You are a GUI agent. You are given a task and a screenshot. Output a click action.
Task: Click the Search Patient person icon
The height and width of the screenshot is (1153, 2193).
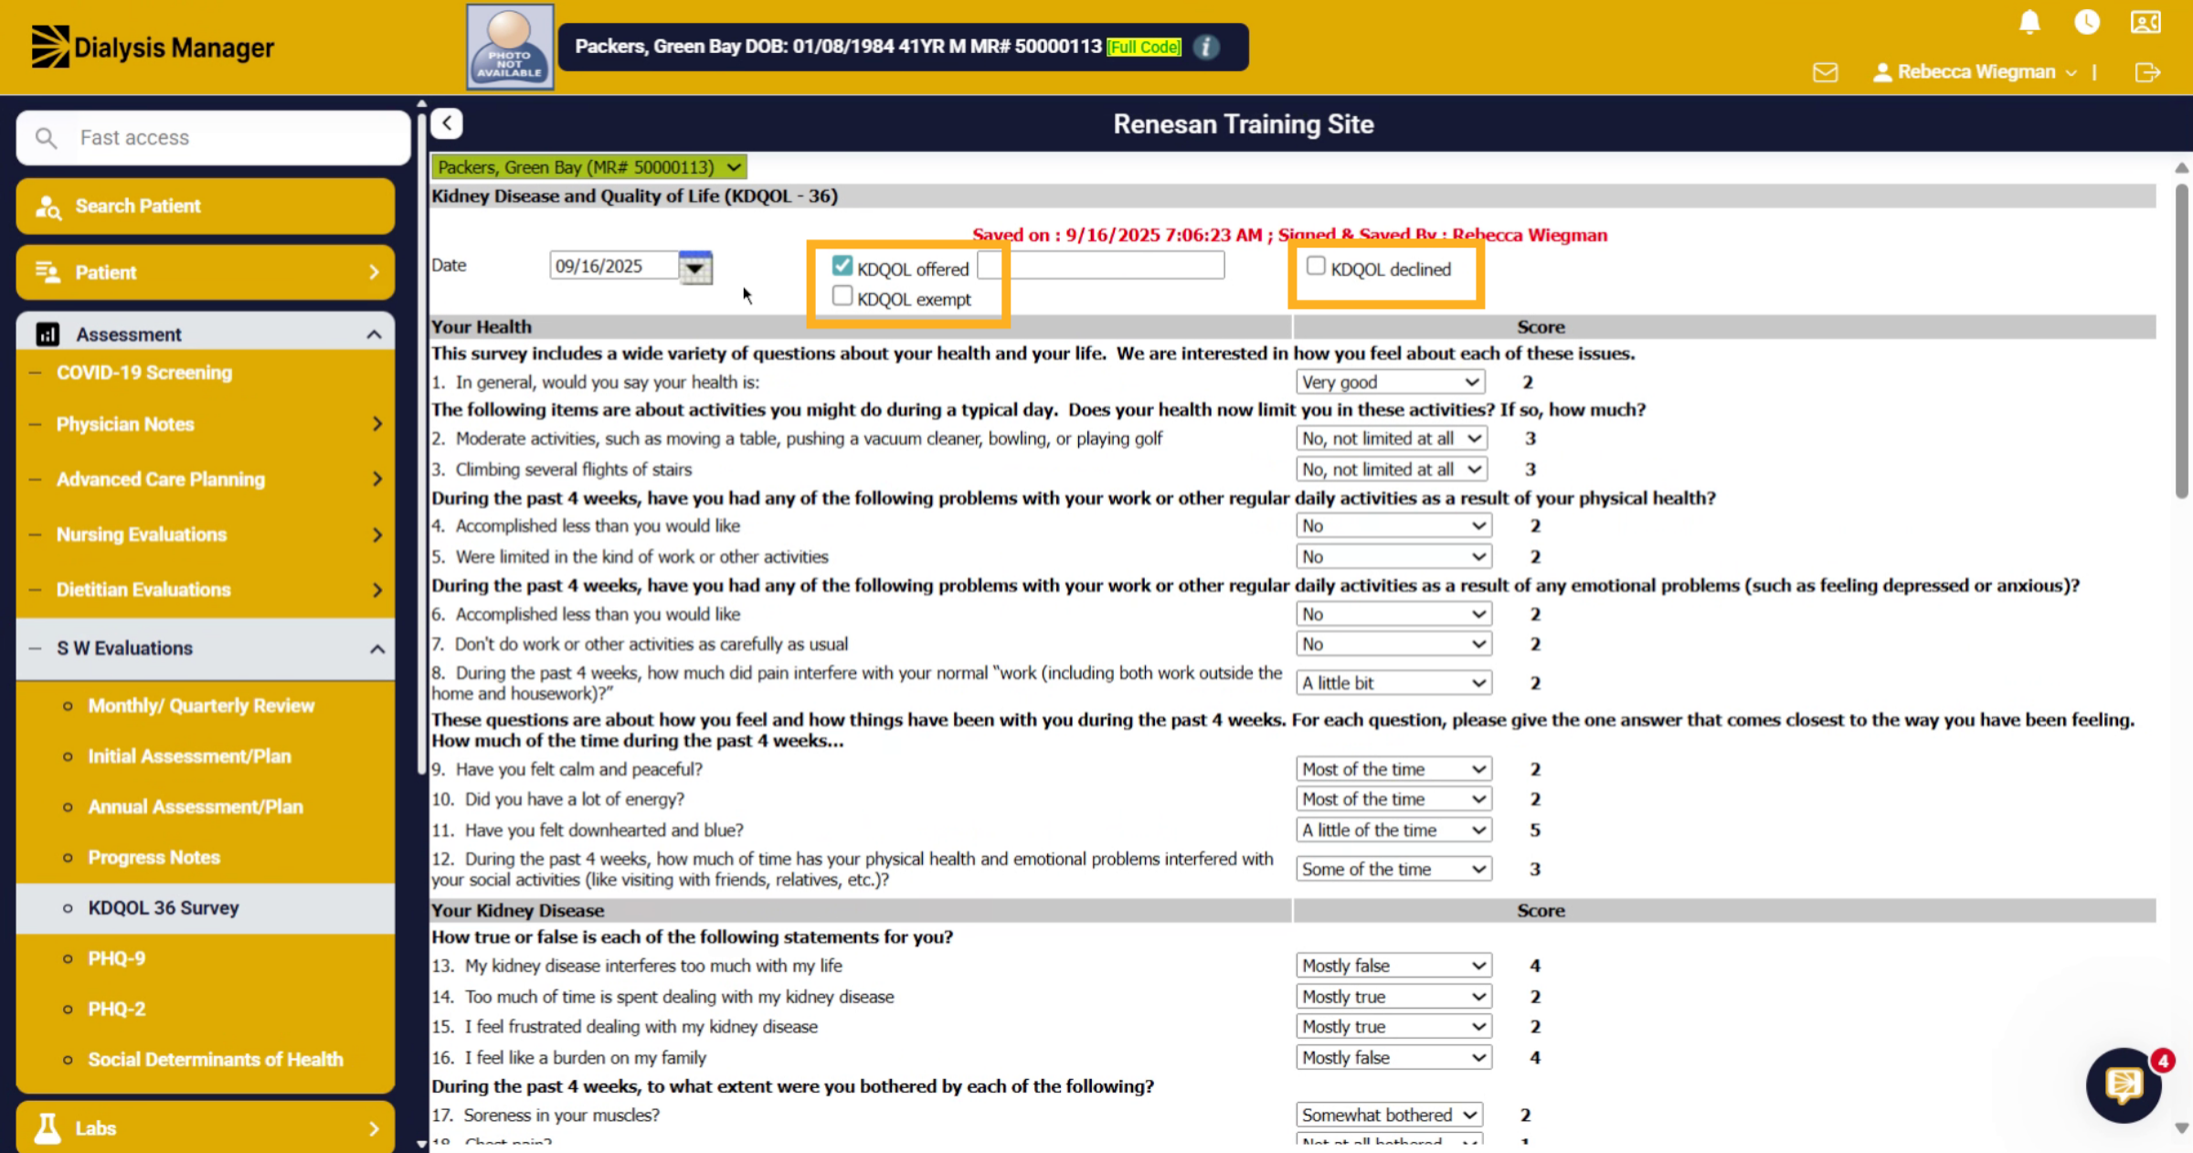click(x=48, y=206)
